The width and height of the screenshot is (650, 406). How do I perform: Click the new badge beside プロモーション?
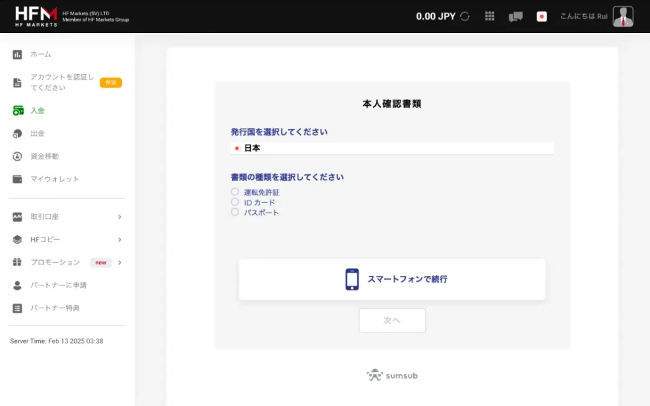click(x=101, y=262)
